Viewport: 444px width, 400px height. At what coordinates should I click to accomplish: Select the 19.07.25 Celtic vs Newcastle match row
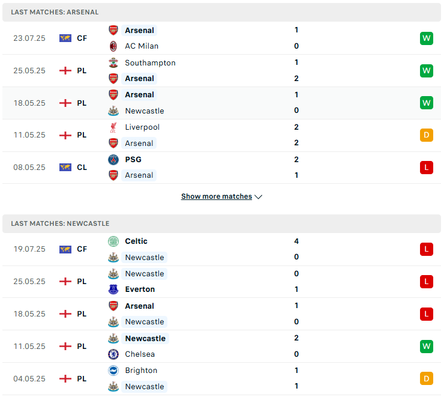point(221,249)
